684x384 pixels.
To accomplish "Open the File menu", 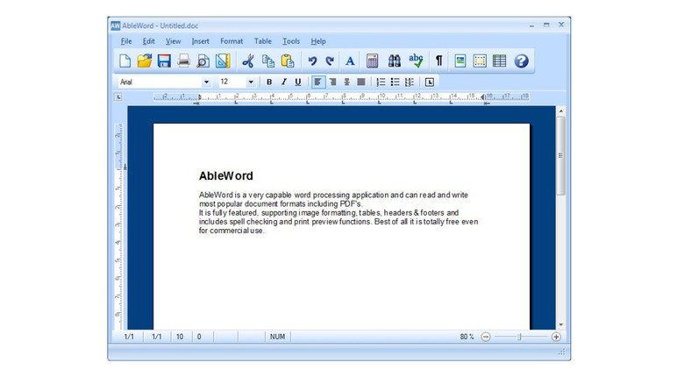I will click(x=126, y=41).
